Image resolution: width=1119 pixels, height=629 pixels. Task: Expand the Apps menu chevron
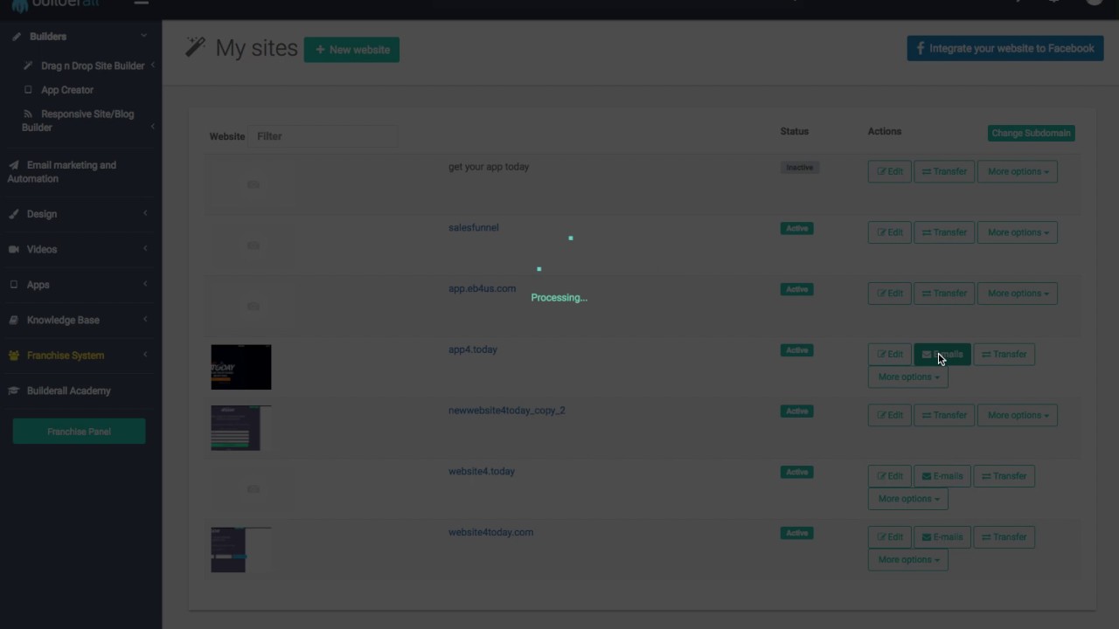[x=145, y=284]
